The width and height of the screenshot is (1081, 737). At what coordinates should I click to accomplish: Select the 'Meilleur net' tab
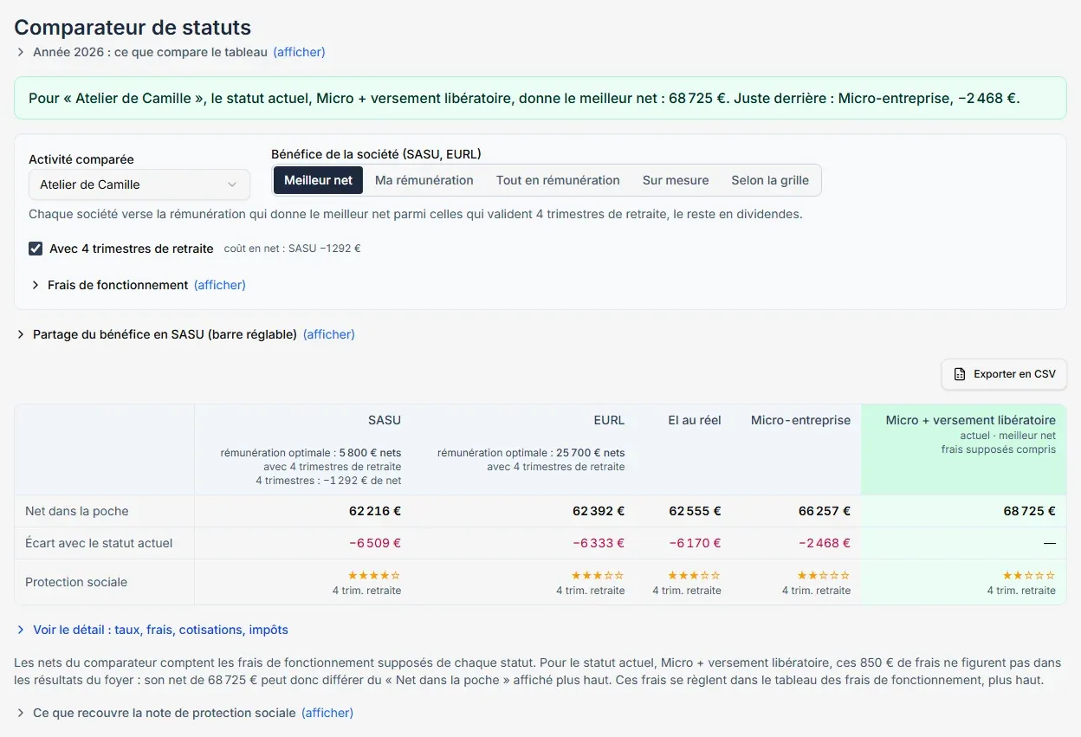[319, 180]
